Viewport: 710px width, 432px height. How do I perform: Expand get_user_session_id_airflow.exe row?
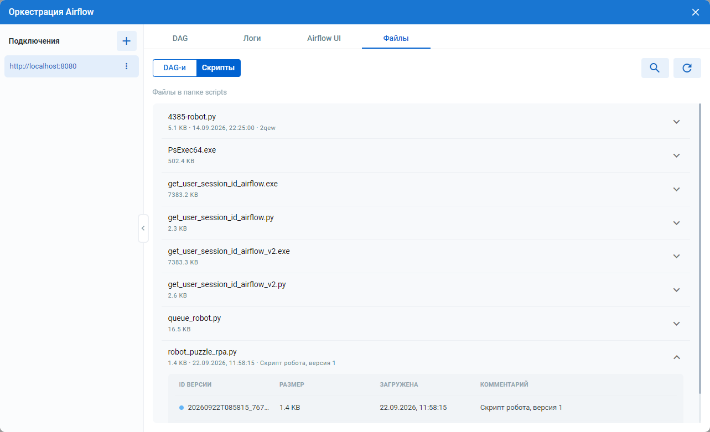coord(676,189)
